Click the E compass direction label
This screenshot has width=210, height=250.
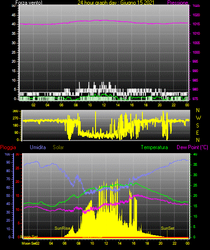pos(197,132)
